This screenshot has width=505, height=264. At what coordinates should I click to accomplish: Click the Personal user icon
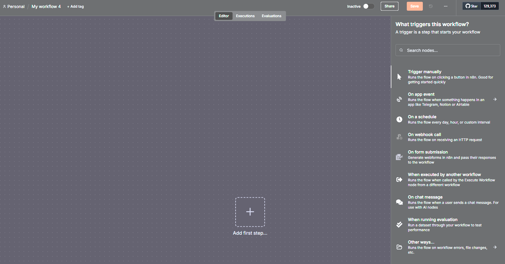click(4, 7)
